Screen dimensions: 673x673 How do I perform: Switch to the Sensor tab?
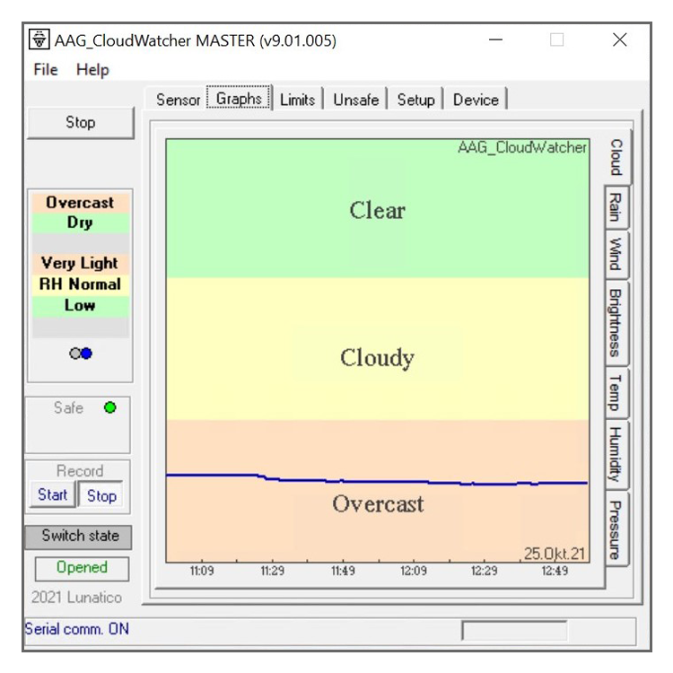[178, 100]
